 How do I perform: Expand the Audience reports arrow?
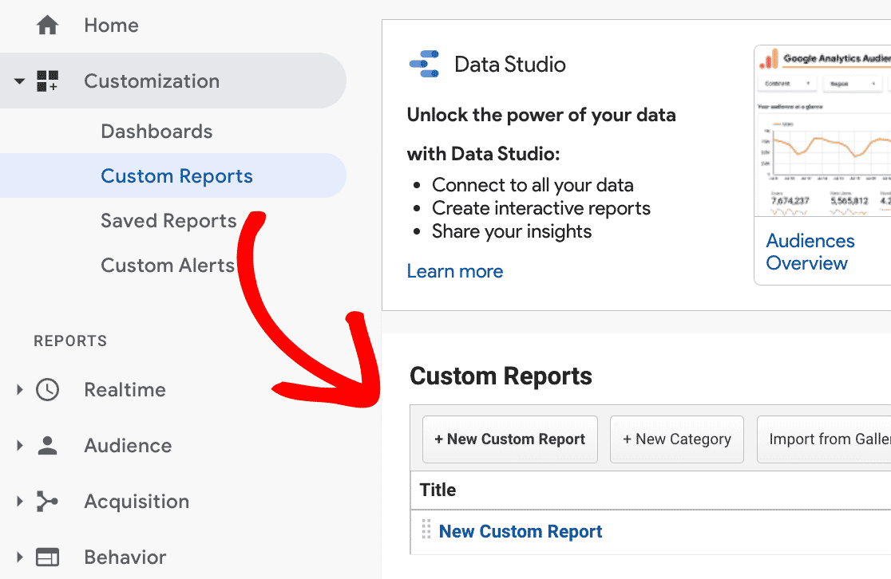(x=20, y=446)
